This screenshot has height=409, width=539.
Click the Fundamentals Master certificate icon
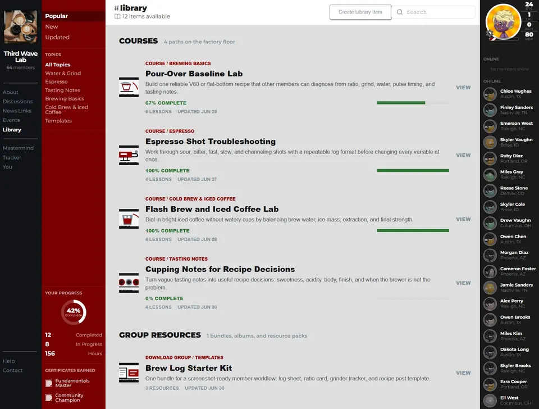click(x=49, y=383)
